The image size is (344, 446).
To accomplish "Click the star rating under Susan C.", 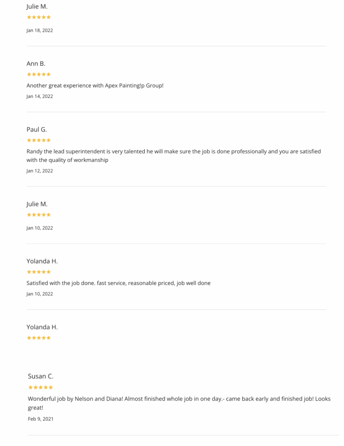I will (x=40, y=387).
